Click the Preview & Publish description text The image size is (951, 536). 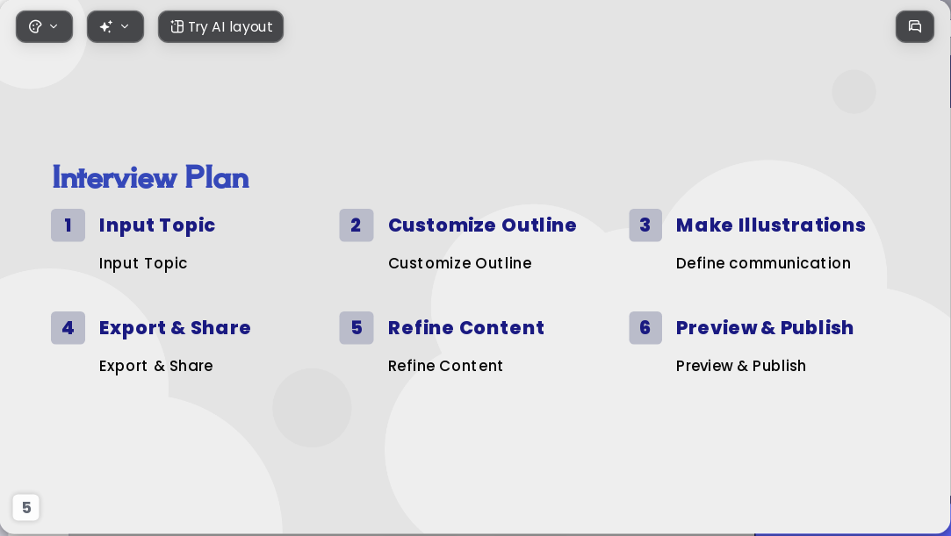740,366
